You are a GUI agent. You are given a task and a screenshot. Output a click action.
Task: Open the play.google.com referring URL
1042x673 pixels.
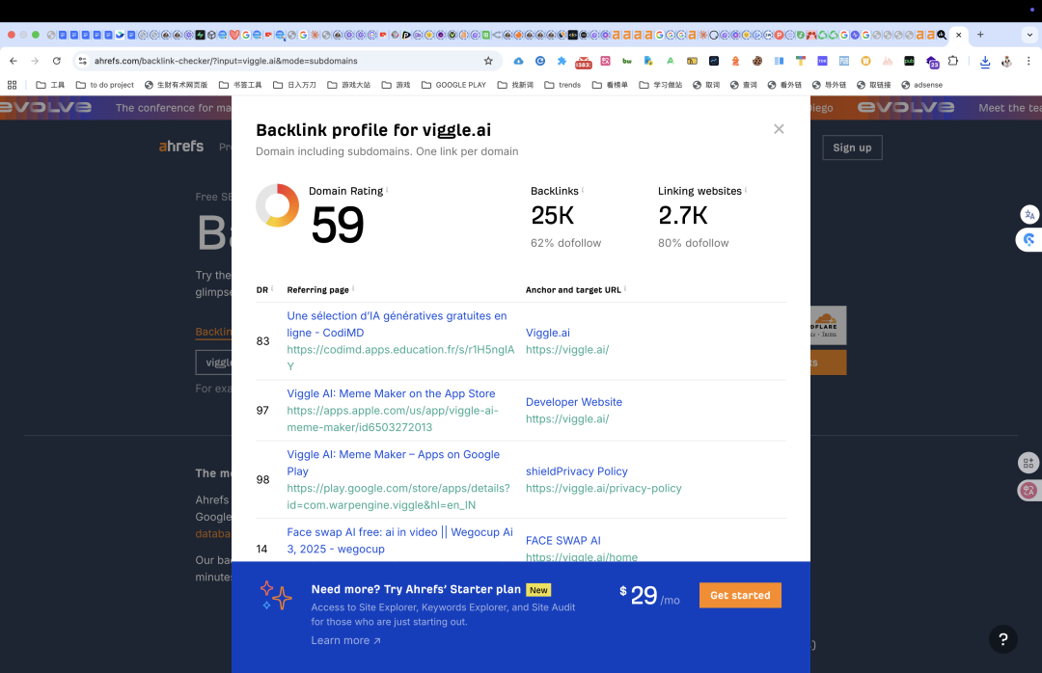point(398,497)
